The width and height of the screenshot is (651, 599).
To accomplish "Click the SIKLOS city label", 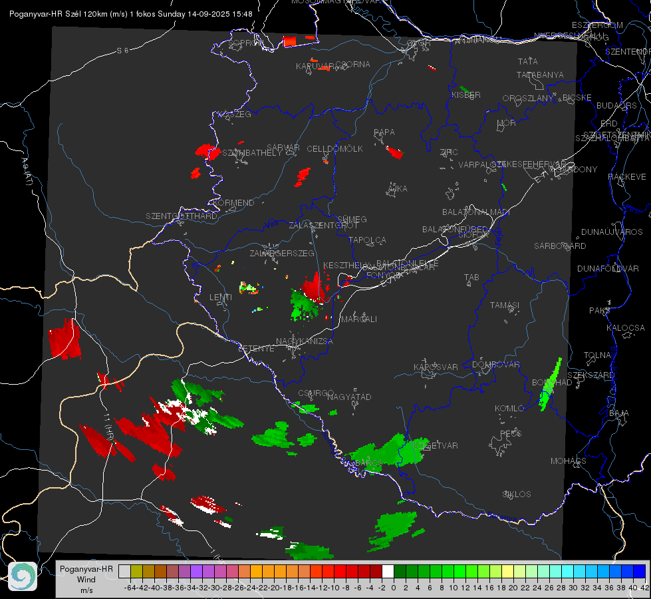I will [x=517, y=494].
